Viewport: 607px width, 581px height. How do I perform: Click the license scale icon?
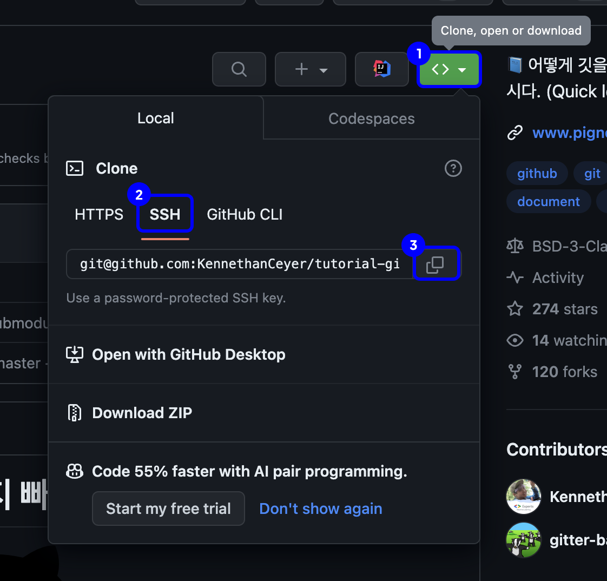tap(515, 246)
